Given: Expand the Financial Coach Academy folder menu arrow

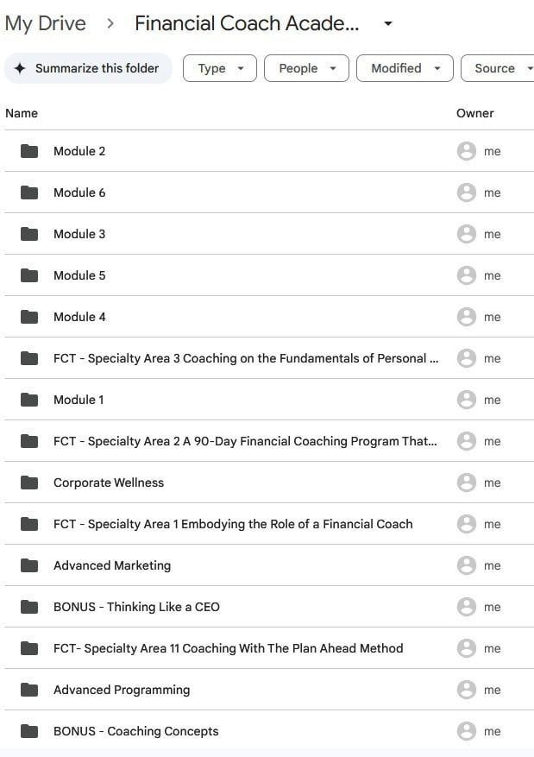Looking at the screenshot, I should 388,23.
